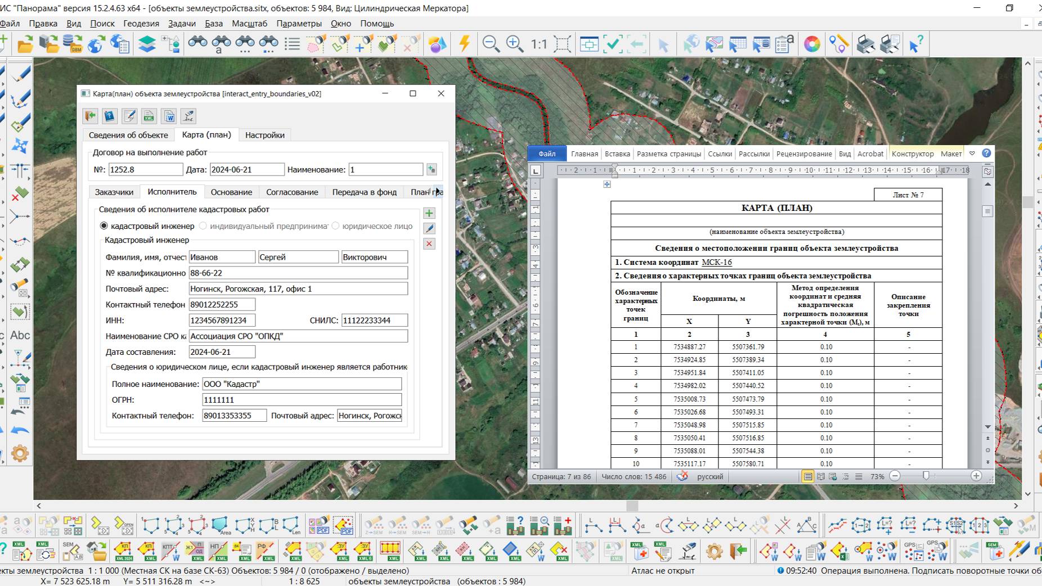Image resolution: width=1042 pixels, height=586 pixels.
Task: Choose the «индивидуальный предприниматель» radio option
Action: point(203,226)
